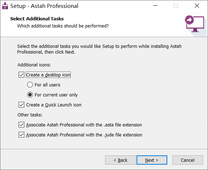Screen dimensions: 208x170
Task: Click the greyed-out maximize window button
Action: [x=176, y=6]
